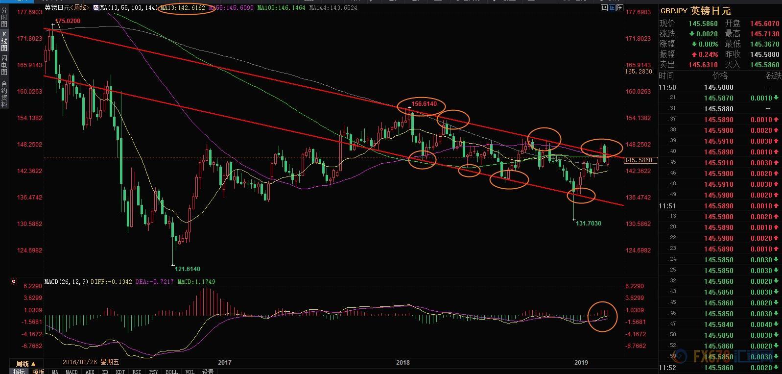Choose the KD indicator button
The height and width of the screenshot is (374, 782).
(105, 372)
